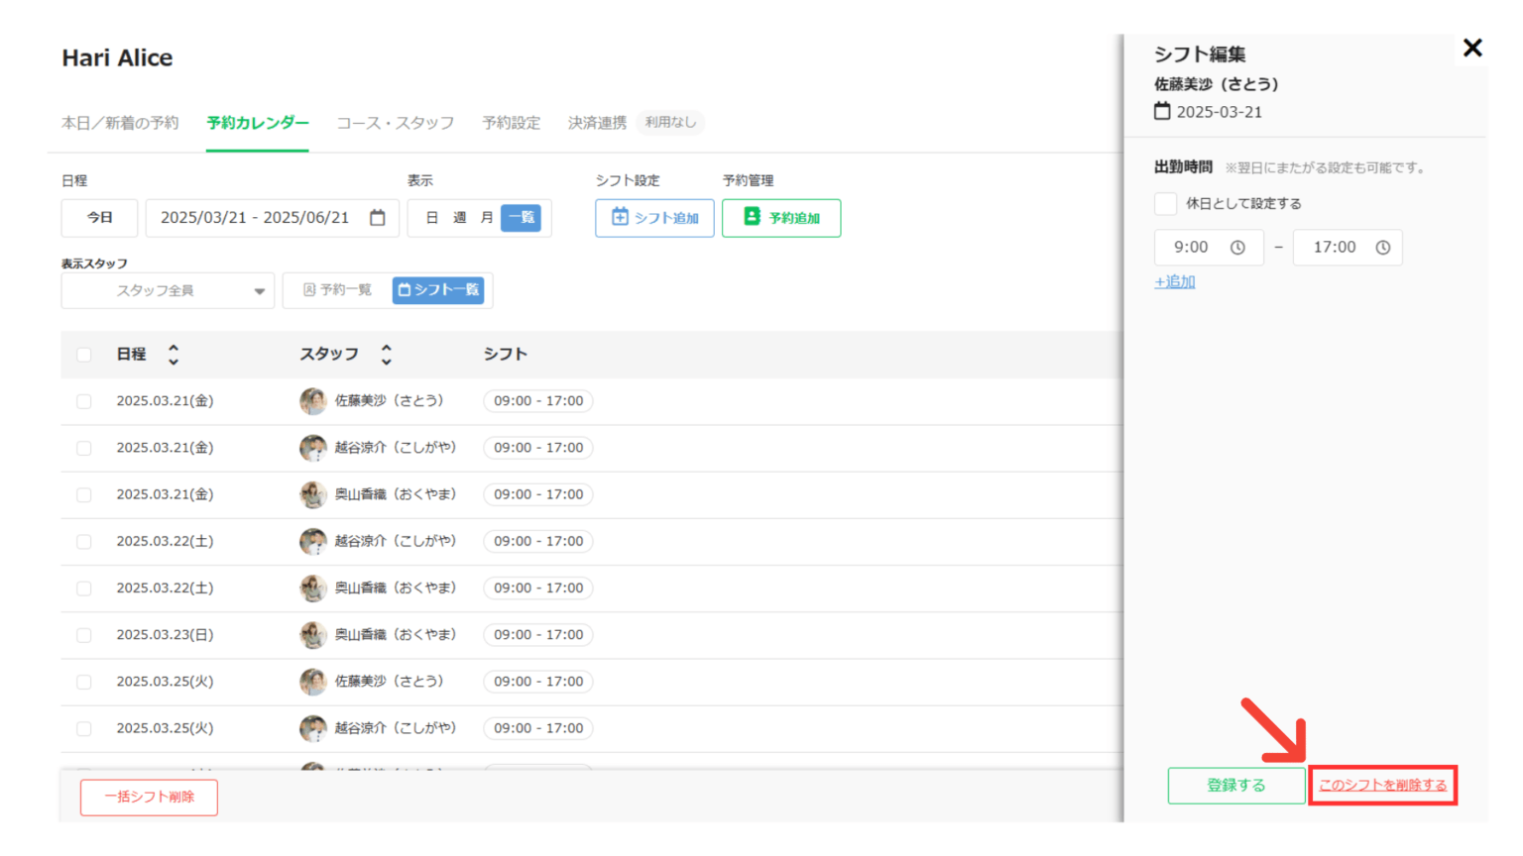The height and width of the screenshot is (856, 1523).
Task: Switch view to 一覧 list mode
Action: coord(521,218)
